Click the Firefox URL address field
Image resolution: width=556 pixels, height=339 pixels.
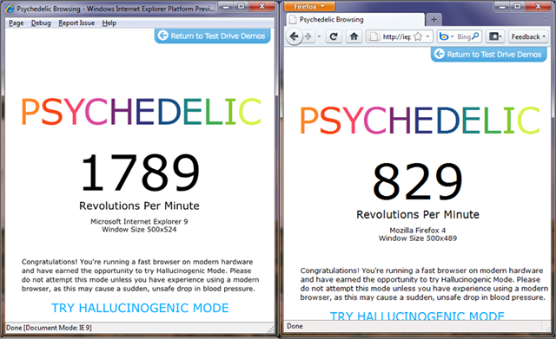coord(395,36)
